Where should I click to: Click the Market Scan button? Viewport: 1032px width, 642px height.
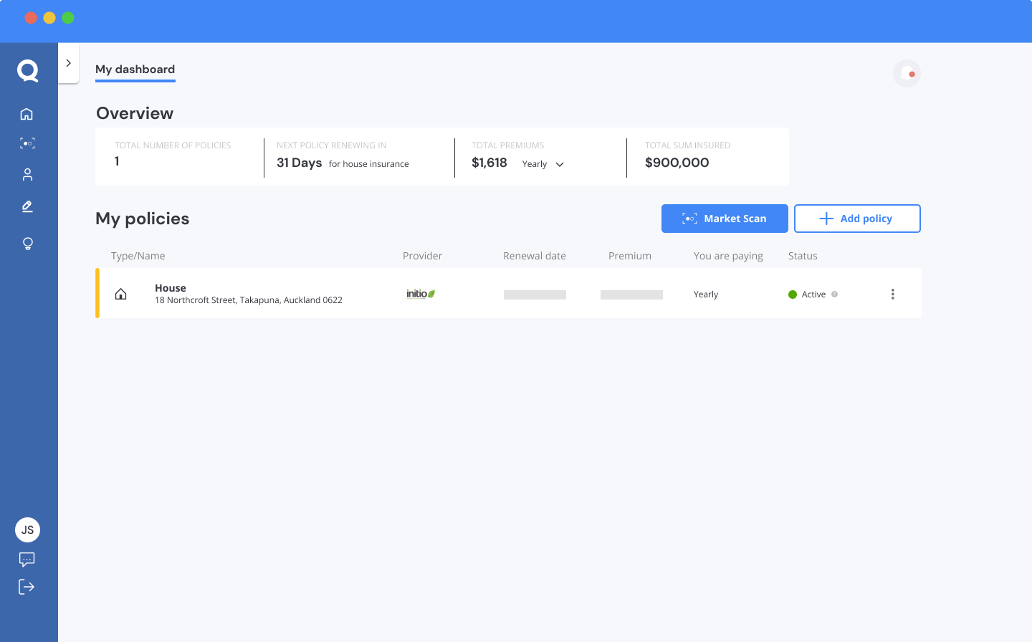(725, 219)
